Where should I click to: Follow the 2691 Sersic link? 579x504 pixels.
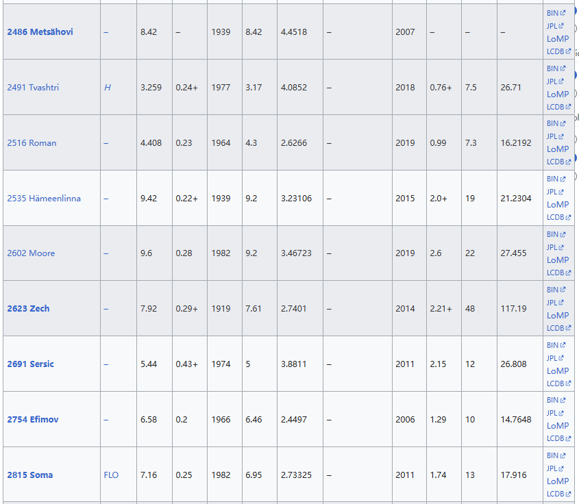30,364
